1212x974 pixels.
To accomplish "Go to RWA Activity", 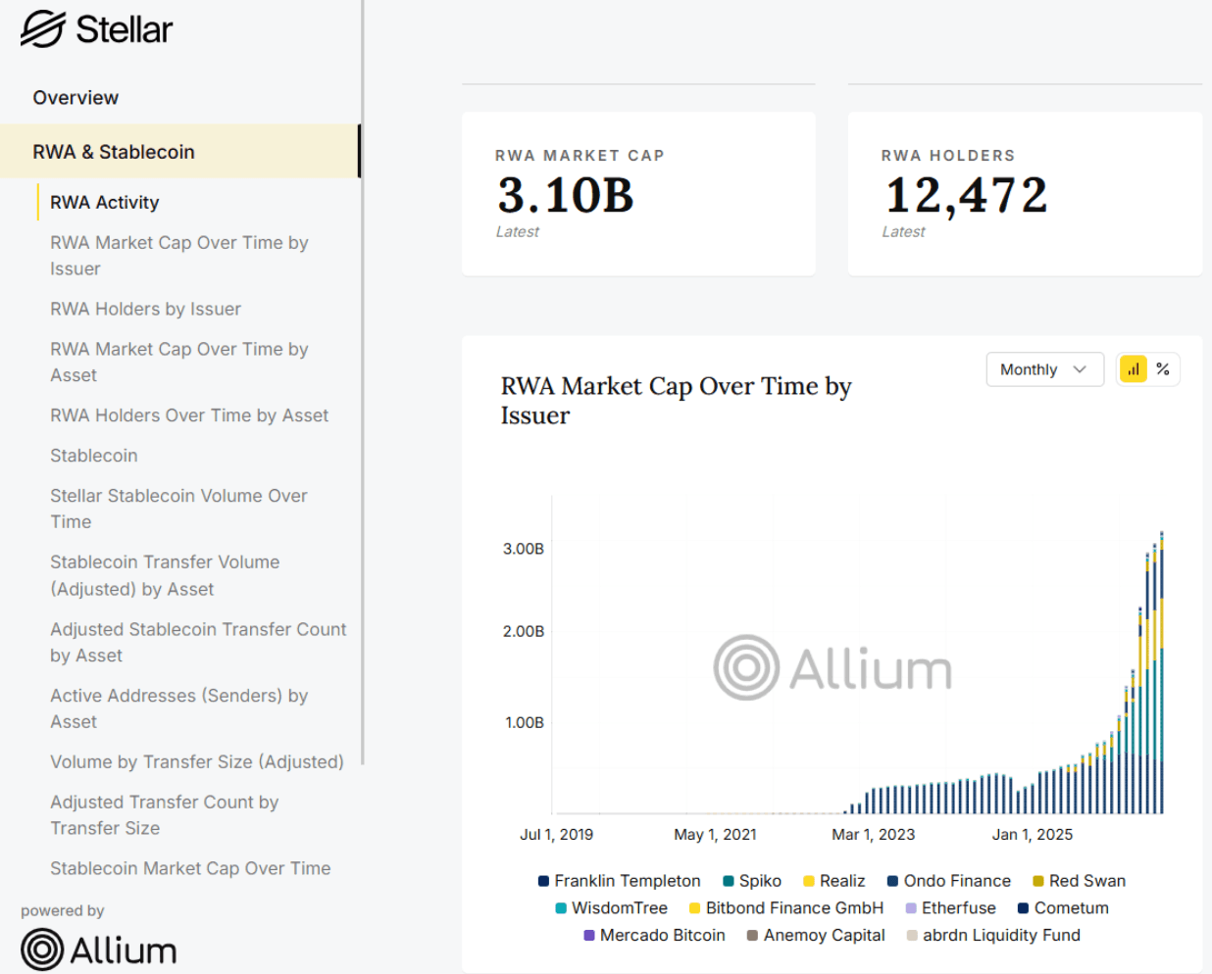I will pyautogui.click(x=105, y=202).
